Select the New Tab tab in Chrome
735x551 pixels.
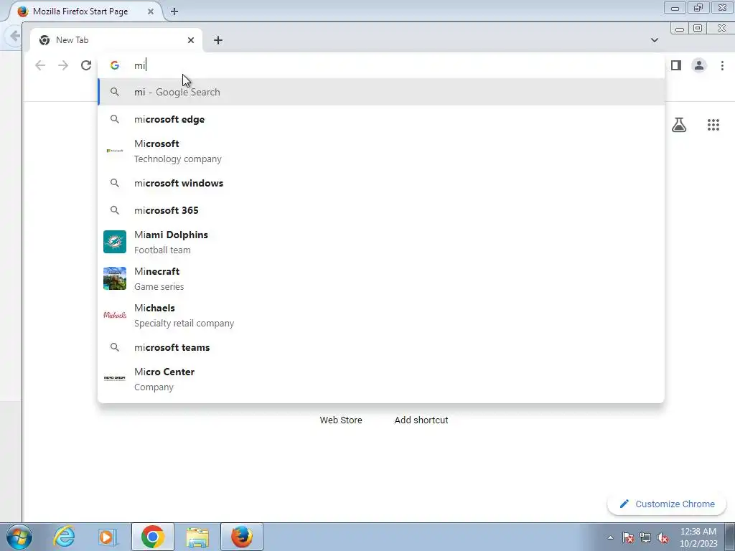(x=116, y=40)
